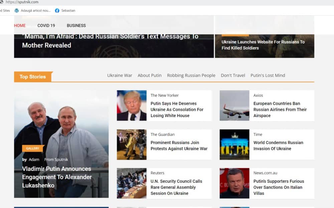Click the sputnik.com address bar URL
The height and width of the screenshot is (208, 334).
[22, 2]
